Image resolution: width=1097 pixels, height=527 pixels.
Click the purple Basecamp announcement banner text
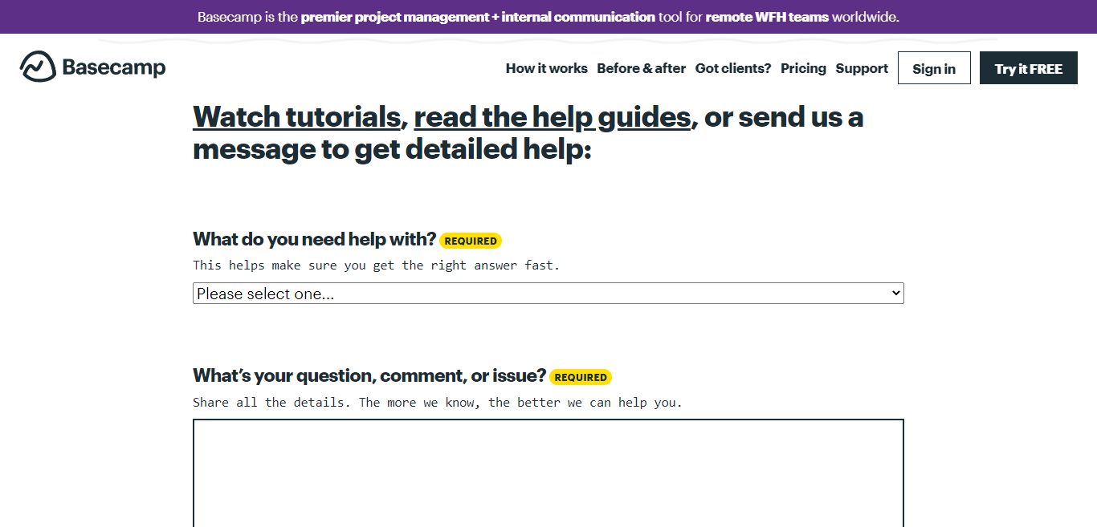tap(548, 17)
